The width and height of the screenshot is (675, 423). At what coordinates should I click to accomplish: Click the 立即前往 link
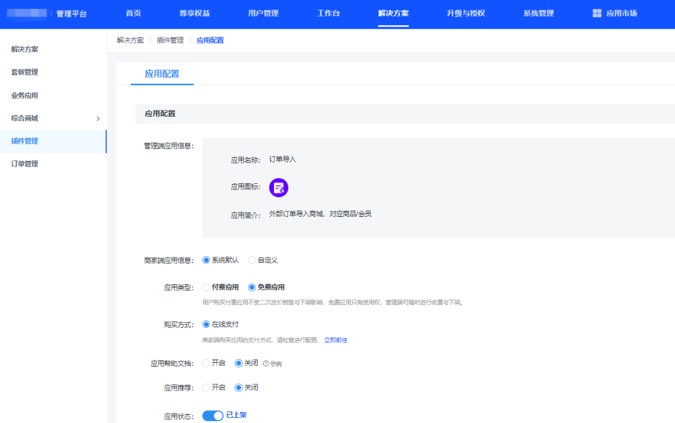point(336,341)
